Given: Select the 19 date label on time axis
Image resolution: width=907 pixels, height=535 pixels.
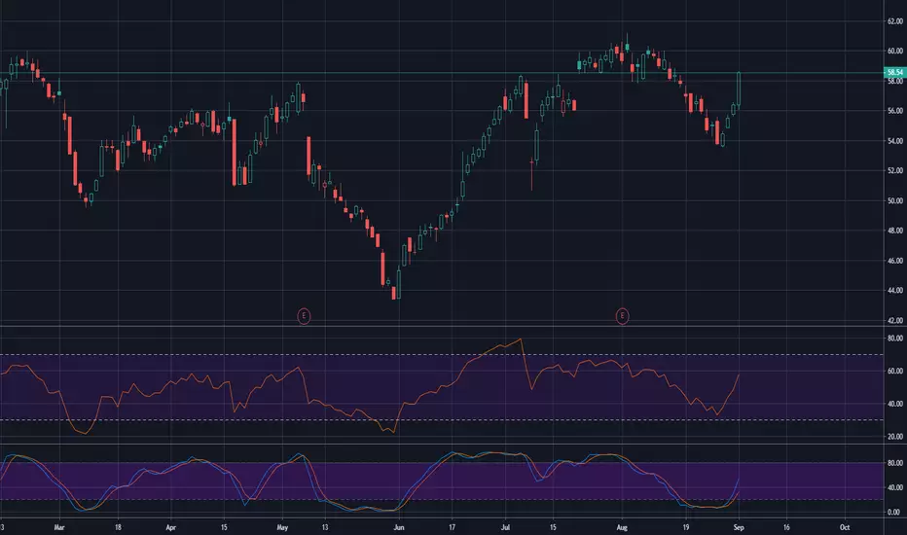Looking at the screenshot, I should pos(685,527).
